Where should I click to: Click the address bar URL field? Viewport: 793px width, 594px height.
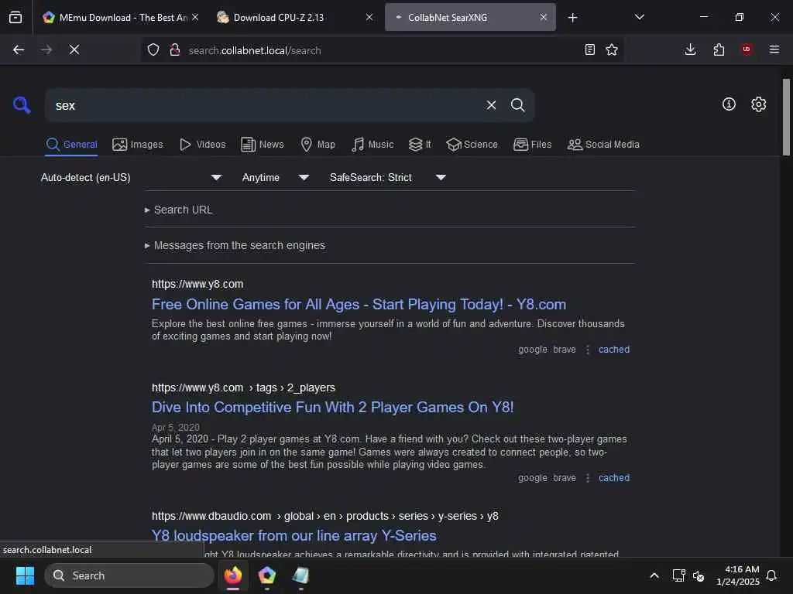click(382, 50)
